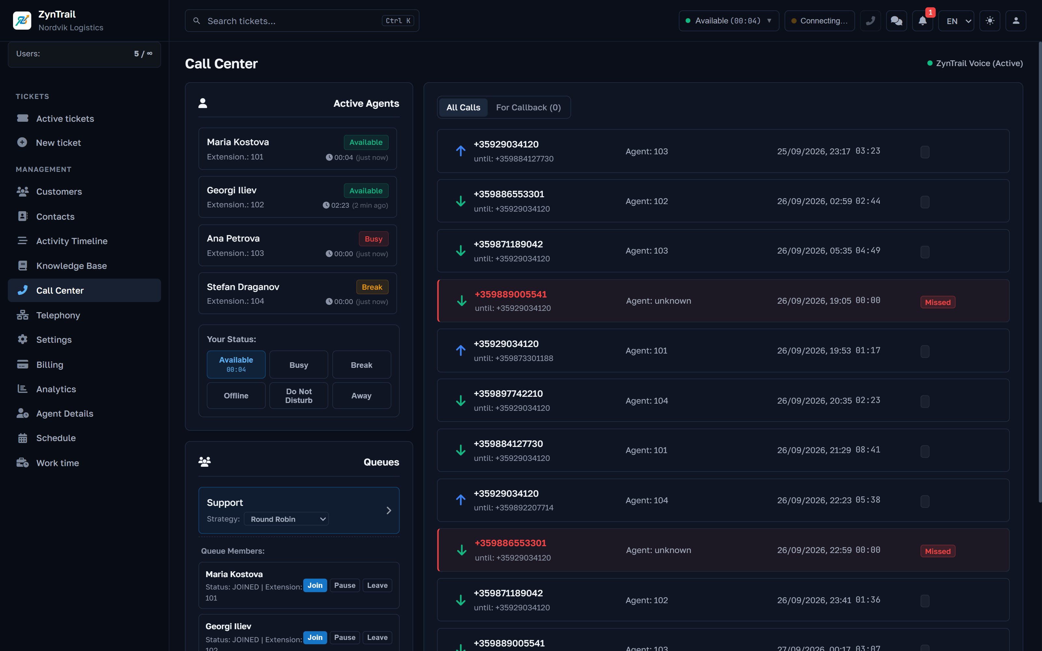The image size is (1042, 651).
Task: Select the Available status button
Action: (x=236, y=365)
